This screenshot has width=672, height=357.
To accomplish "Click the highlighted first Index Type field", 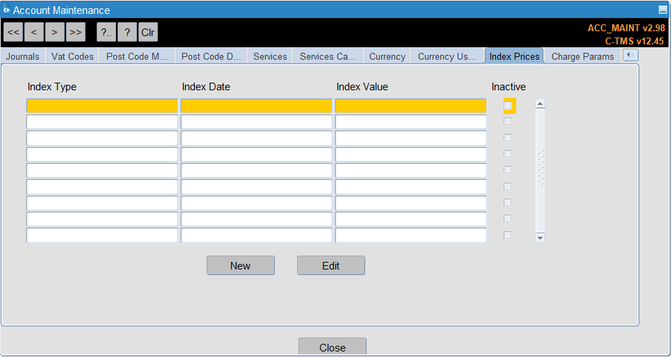I will pos(102,106).
